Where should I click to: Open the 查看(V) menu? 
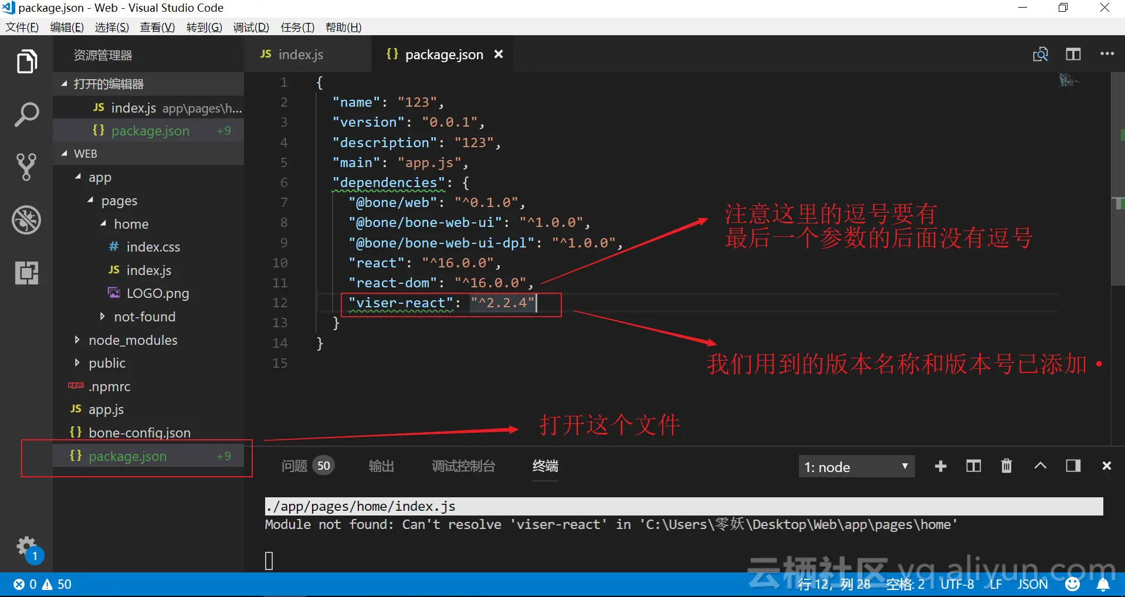158,28
